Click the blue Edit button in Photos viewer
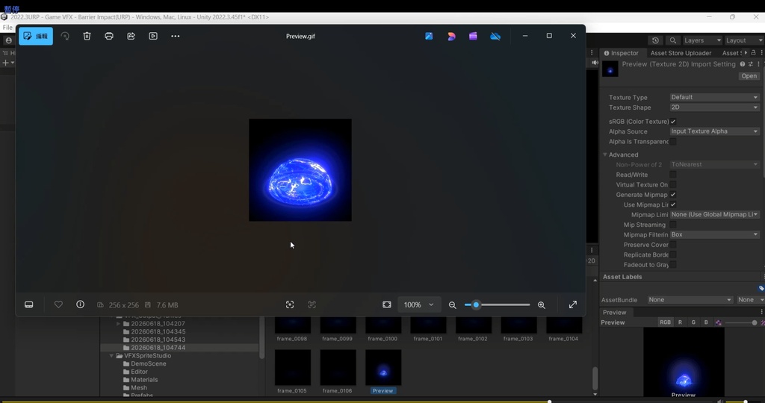This screenshot has width=765, height=403. (x=36, y=36)
